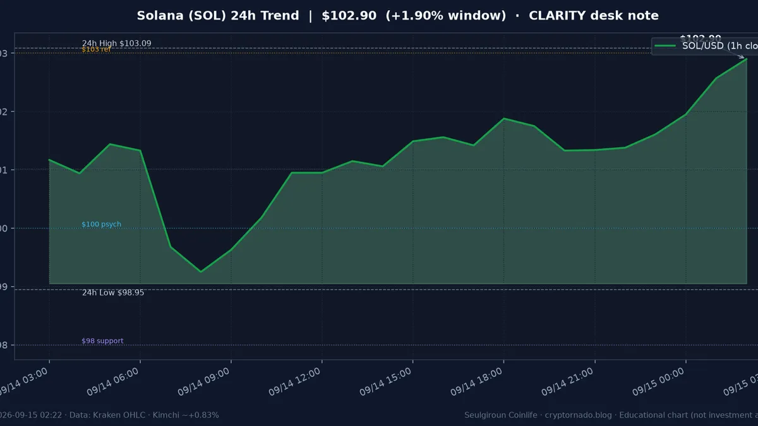Select the blue "$100 psych" label

pyautogui.click(x=101, y=225)
